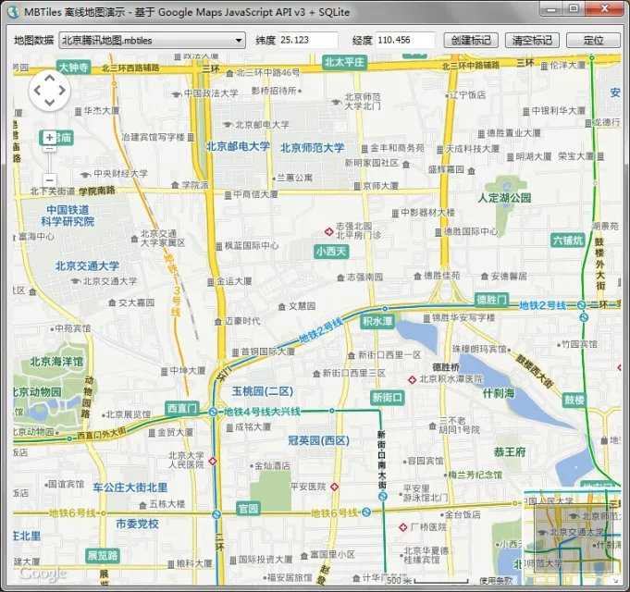630x592 pixels.
Task: Click the 地铁4号线大兴线 line label
Action: tap(262, 412)
